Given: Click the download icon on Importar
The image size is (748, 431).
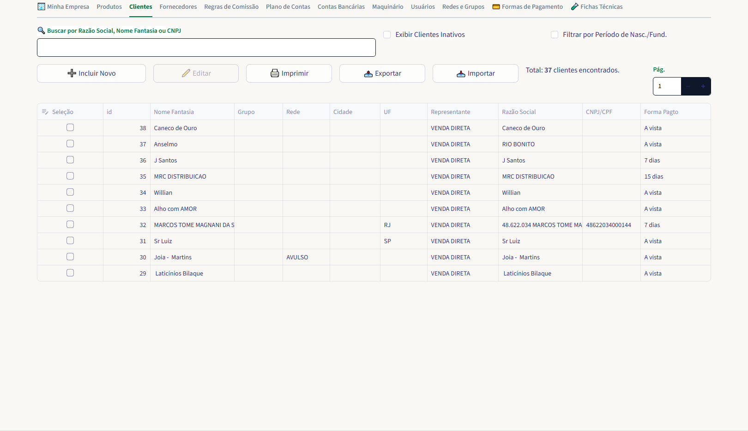Looking at the screenshot, I should 461,73.
